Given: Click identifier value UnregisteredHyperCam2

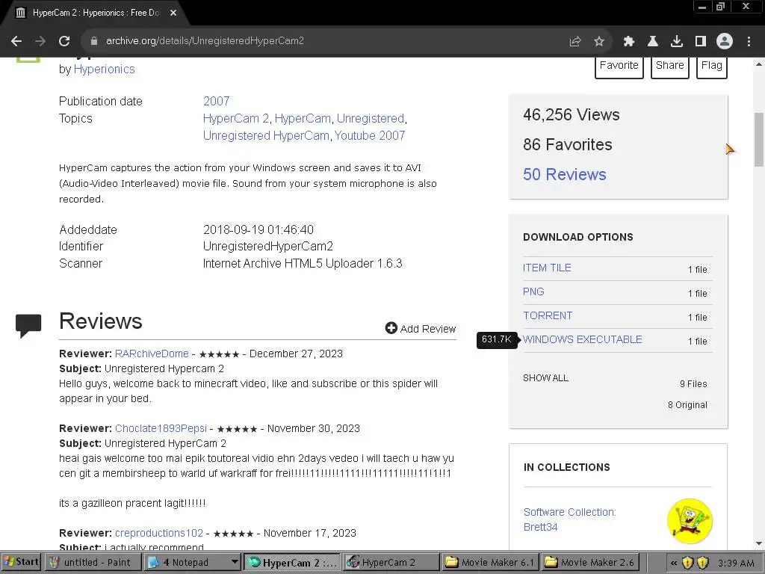Looking at the screenshot, I should (x=268, y=247).
